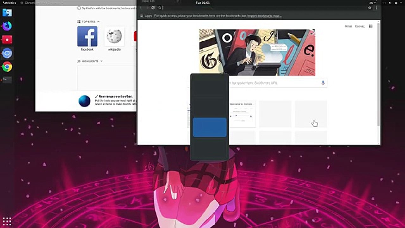Select the Chromium icon in the dock

7,53
